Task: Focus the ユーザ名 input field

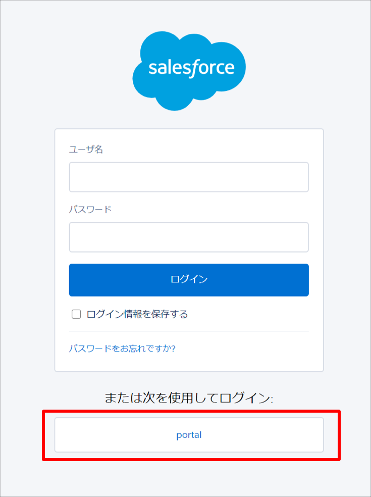Action: (x=189, y=177)
